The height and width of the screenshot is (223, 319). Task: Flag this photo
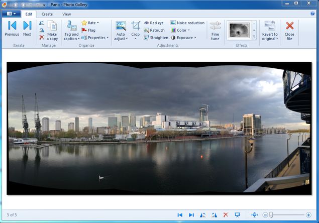click(x=88, y=30)
